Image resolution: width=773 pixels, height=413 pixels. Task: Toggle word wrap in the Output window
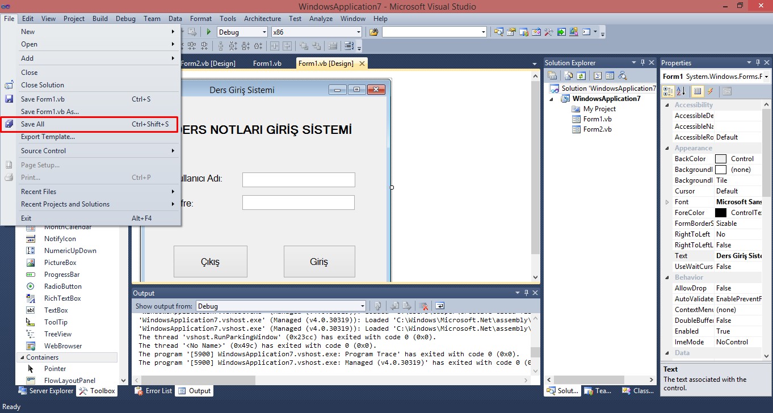point(440,306)
